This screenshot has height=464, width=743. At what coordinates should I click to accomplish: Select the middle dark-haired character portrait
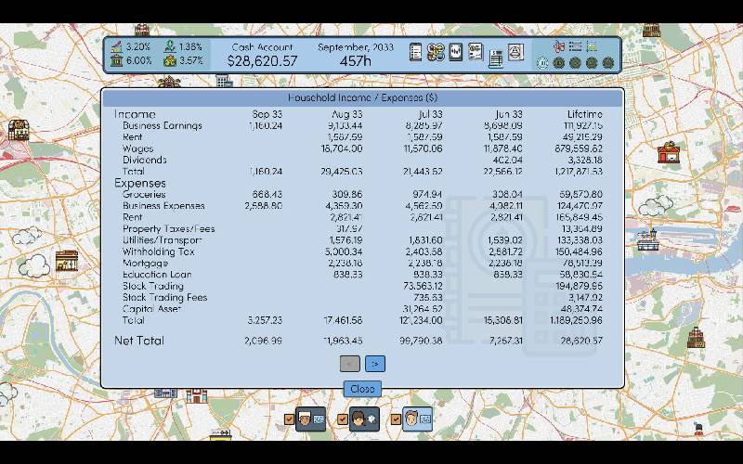[364, 420]
